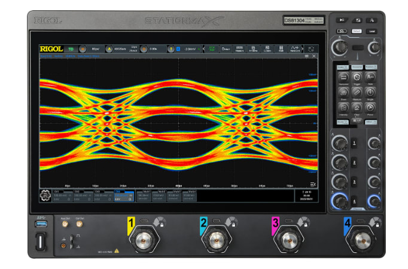Open the waveform window hamburger menu
The width and height of the screenshot is (408, 269).
tap(306, 56)
